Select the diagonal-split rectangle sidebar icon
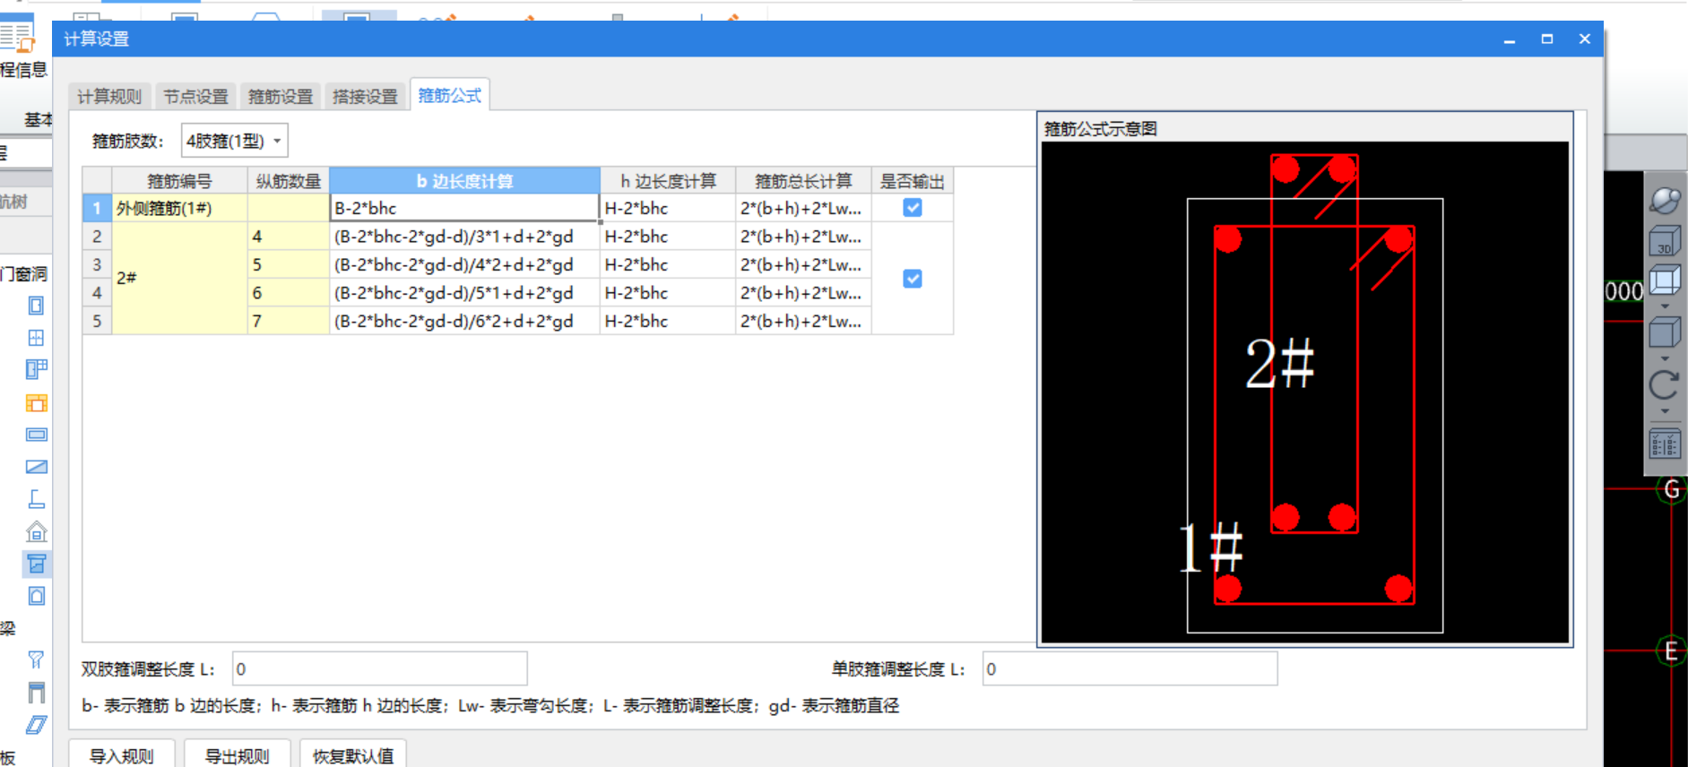This screenshot has height=767, width=1688. [x=36, y=466]
